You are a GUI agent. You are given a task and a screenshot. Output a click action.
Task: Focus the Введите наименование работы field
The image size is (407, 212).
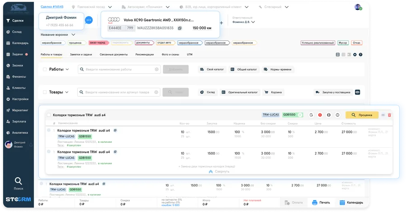[119, 69]
